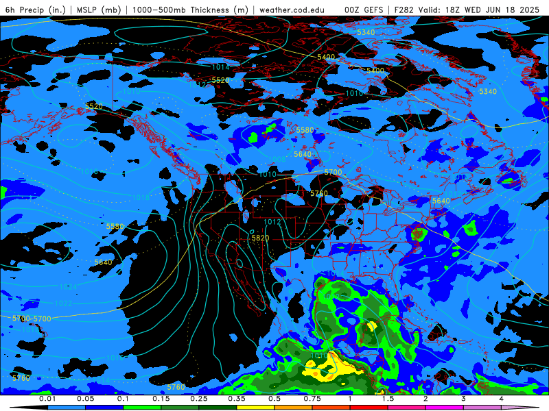Click the "00Z GEFS" model run label
The width and height of the screenshot is (549, 411).
point(364,10)
